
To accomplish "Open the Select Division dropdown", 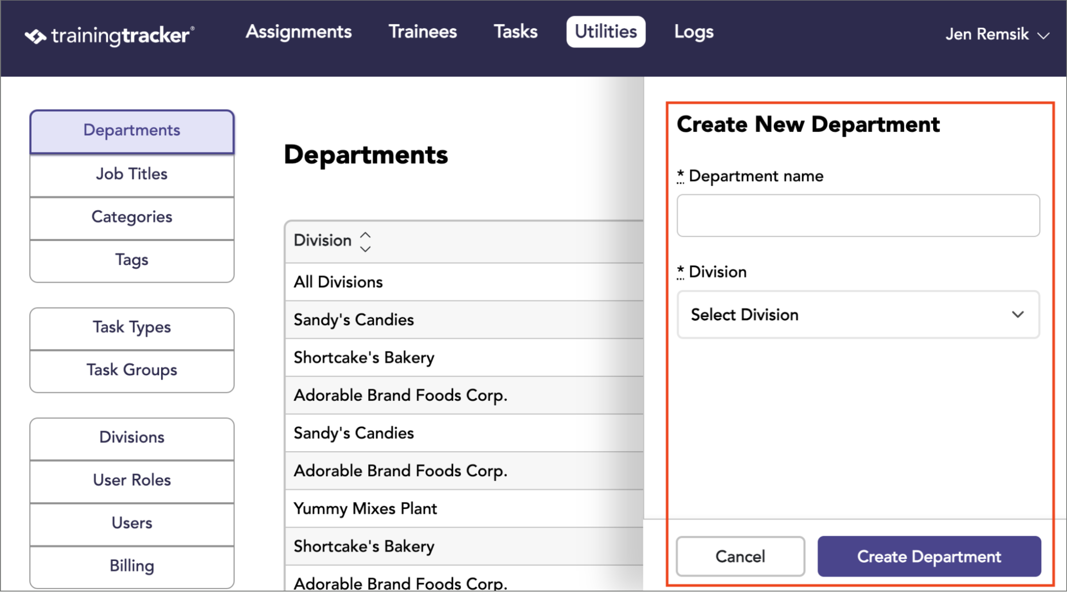I will pos(858,315).
